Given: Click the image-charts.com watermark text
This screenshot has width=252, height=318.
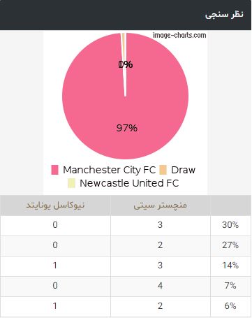Looking at the screenshot, I should (x=179, y=36).
